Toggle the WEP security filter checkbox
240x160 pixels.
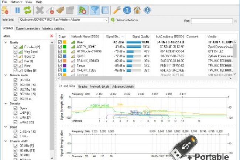pos(16,113)
